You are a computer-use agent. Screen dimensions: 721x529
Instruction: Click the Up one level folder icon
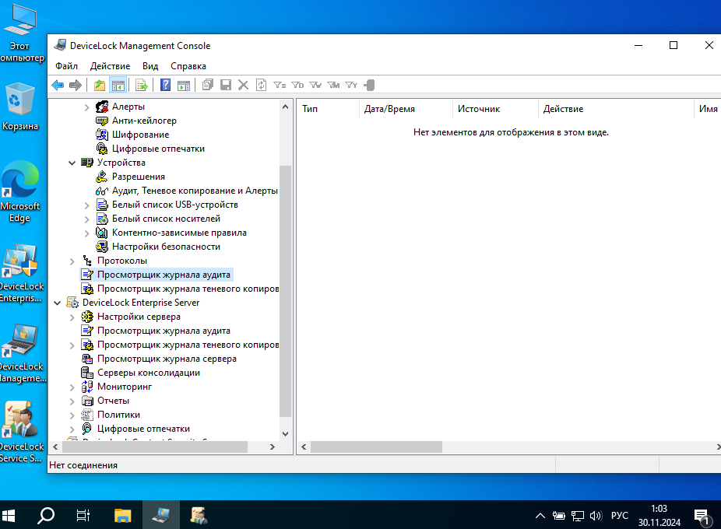click(x=100, y=85)
